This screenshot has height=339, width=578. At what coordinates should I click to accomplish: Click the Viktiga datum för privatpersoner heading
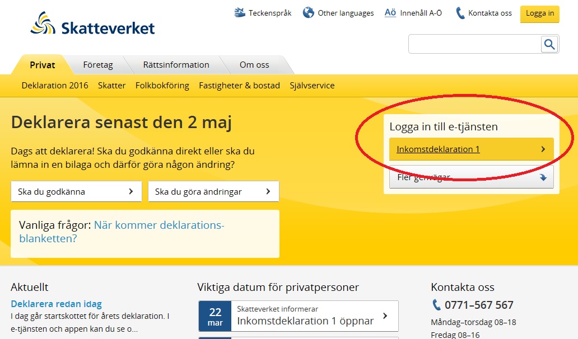tap(278, 287)
